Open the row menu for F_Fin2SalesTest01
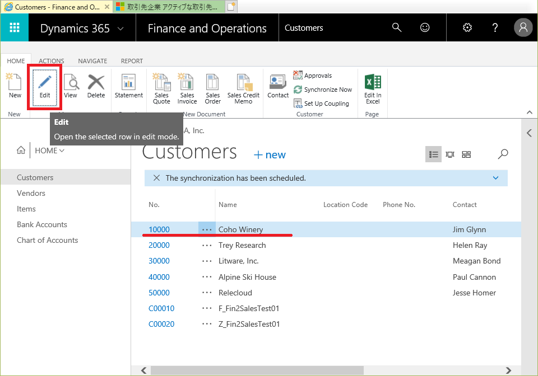The height and width of the screenshot is (376, 538). (x=207, y=308)
